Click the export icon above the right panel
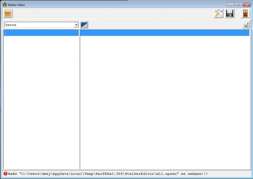Screen dimensions: 253x179 click(x=246, y=25)
